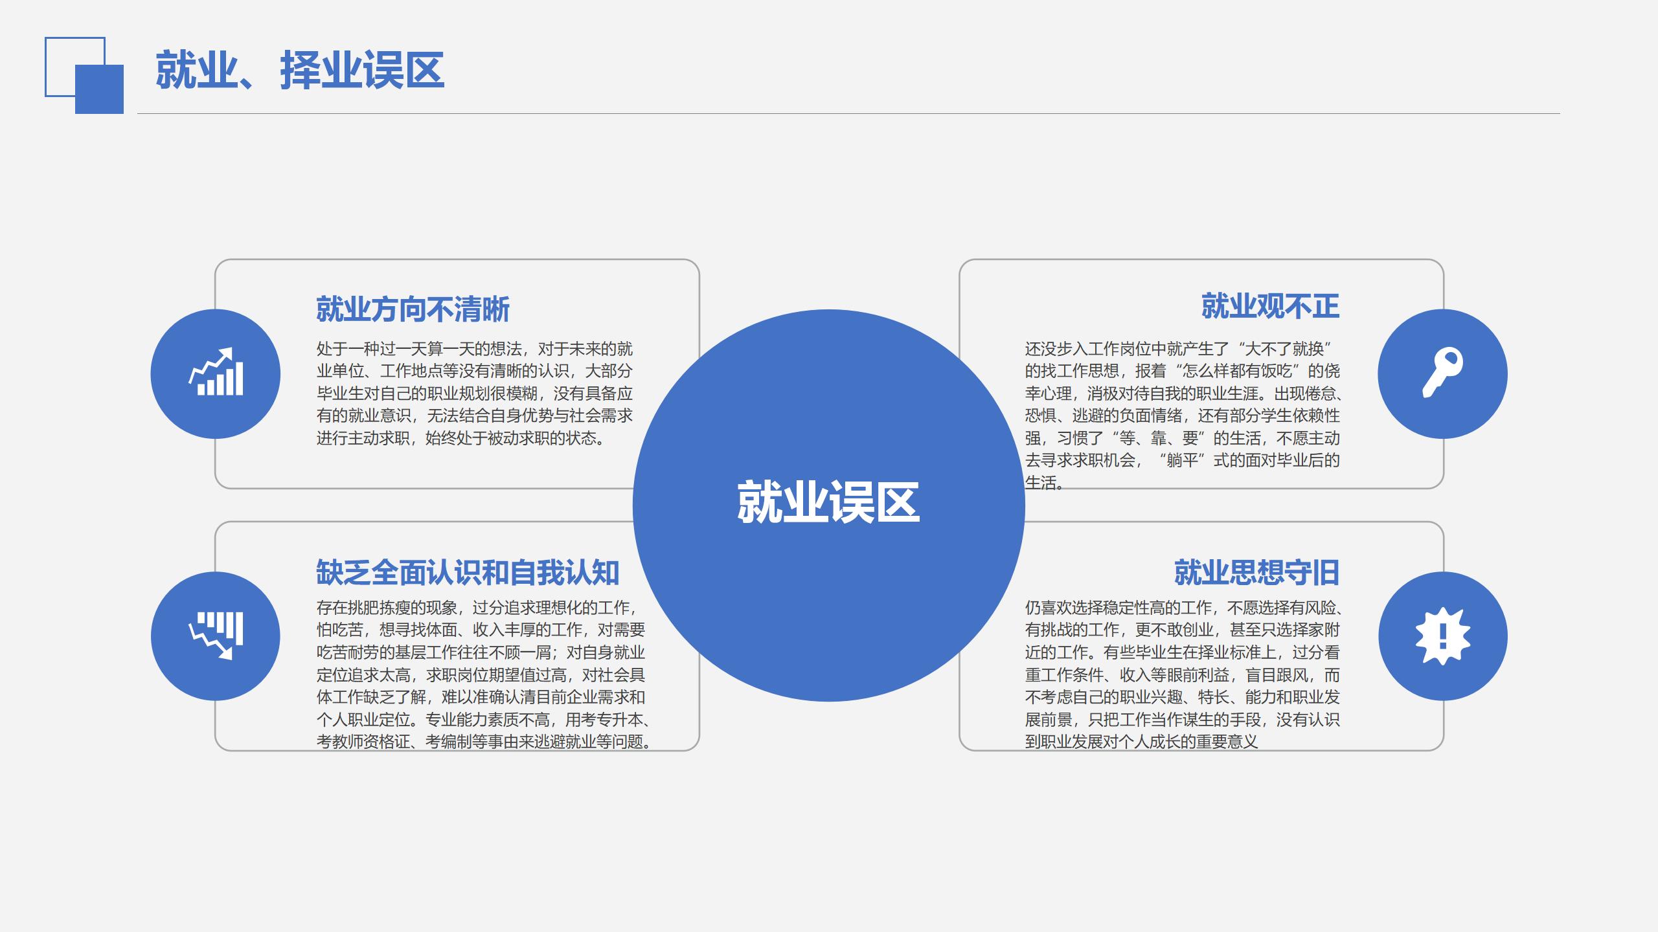This screenshot has height=932, width=1658.
Task: Click the 就业思想守旧 heading
Action: tap(1256, 572)
